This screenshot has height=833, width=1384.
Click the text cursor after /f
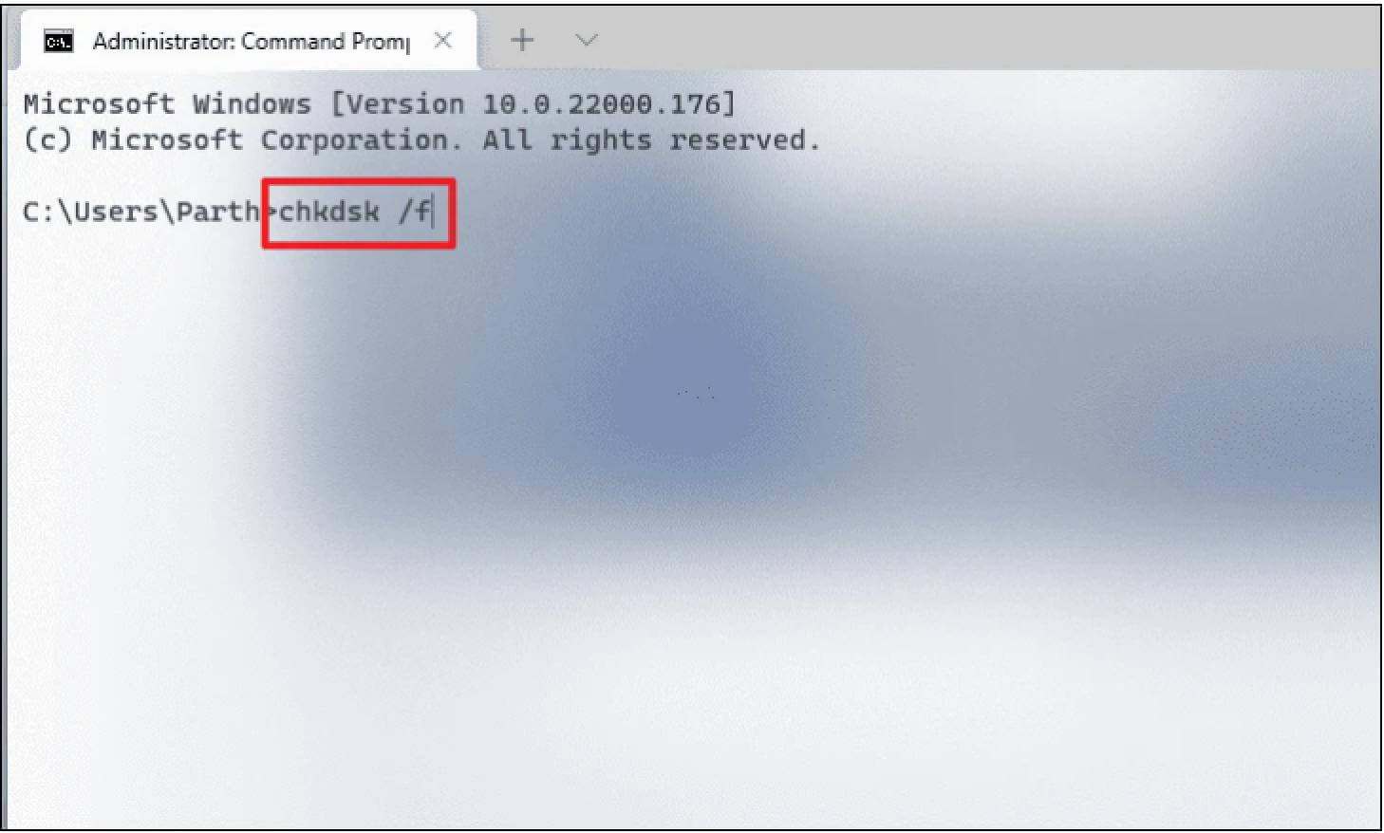433,211
